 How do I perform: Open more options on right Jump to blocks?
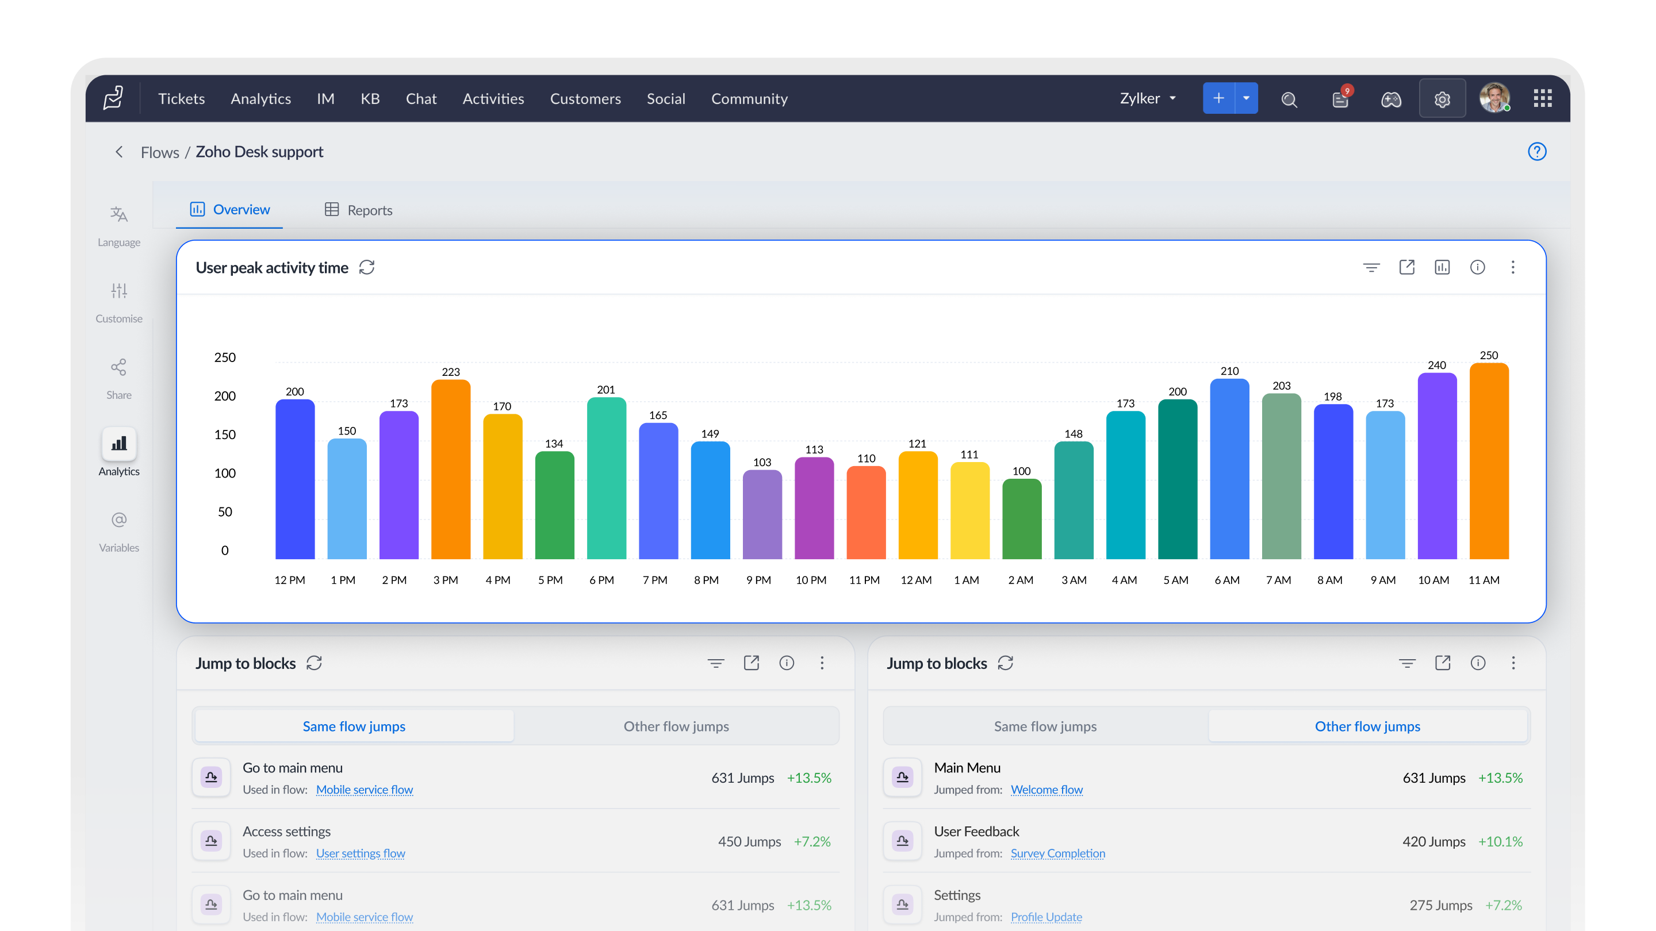[x=1513, y=663]
